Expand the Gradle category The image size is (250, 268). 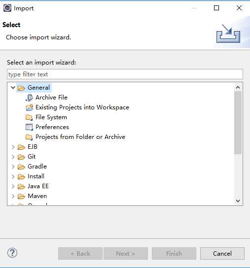coord(13,167)
